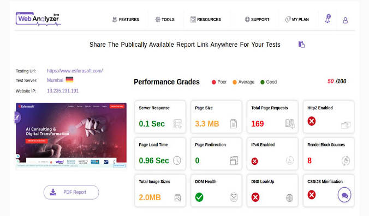Open the Features menu
Viewport: 369px width, 216px height.
coord(126,20)
